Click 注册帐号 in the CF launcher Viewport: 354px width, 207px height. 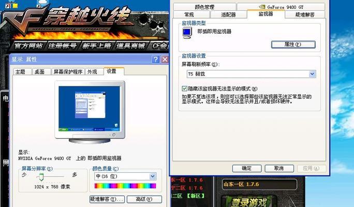(x=63, y=46)
